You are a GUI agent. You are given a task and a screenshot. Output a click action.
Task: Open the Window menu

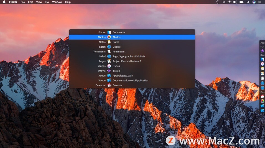coord(57,2)
